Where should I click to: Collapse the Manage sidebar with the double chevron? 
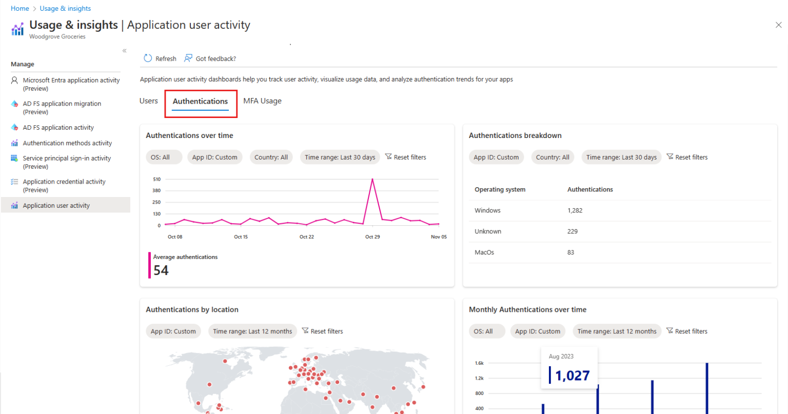[x=124, y=51]
